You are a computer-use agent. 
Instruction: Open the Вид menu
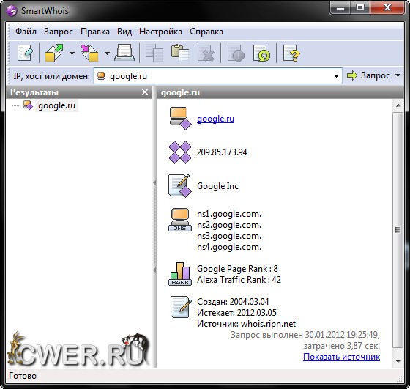(124, 32)
